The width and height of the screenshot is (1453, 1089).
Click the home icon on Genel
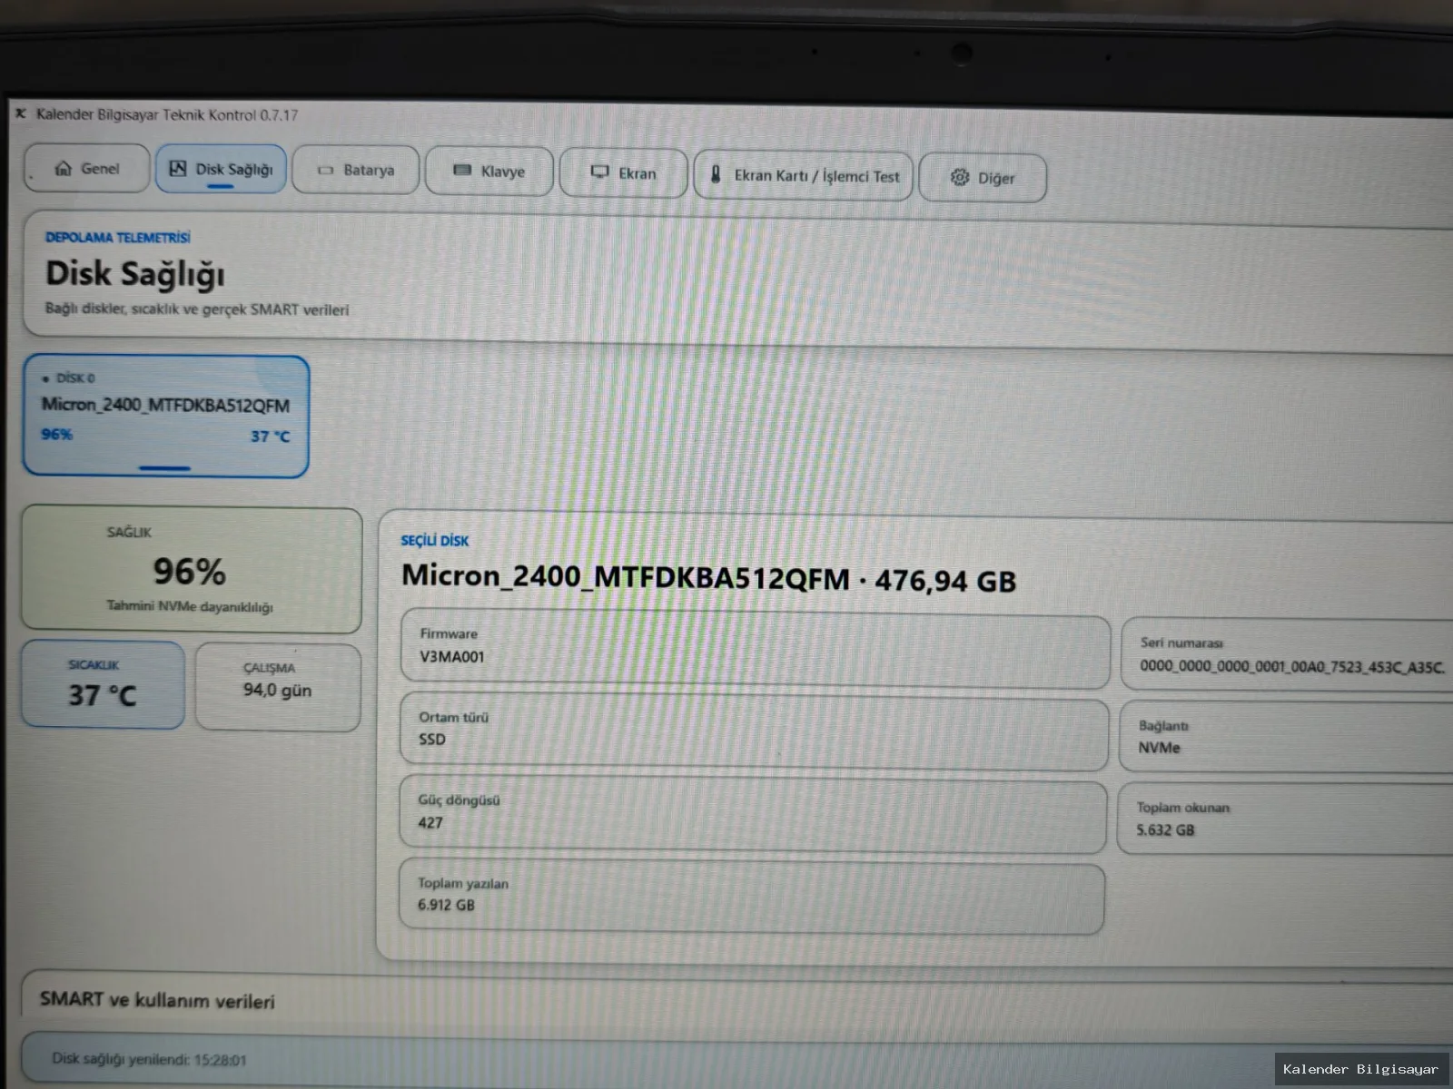tap(63, 168)
